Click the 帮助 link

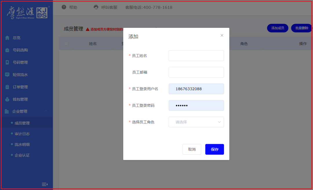pyautogui.click(x=73, y=8)
